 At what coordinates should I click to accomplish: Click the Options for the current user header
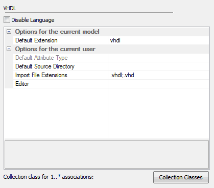coord(55,49)
